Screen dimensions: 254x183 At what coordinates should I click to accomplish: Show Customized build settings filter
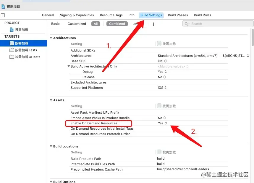[x=77, y=24]
